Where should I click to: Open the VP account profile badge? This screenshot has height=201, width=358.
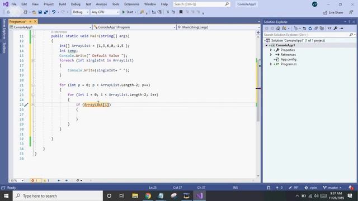(314, 4)
